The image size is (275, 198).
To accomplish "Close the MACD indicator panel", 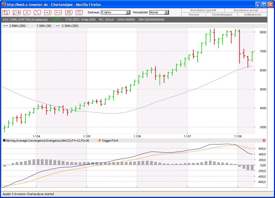I will (264, 141).
